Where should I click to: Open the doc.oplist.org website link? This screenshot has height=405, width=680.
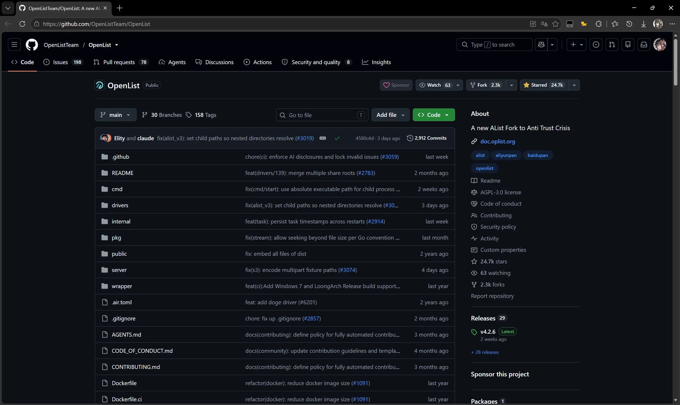point(498,141)
